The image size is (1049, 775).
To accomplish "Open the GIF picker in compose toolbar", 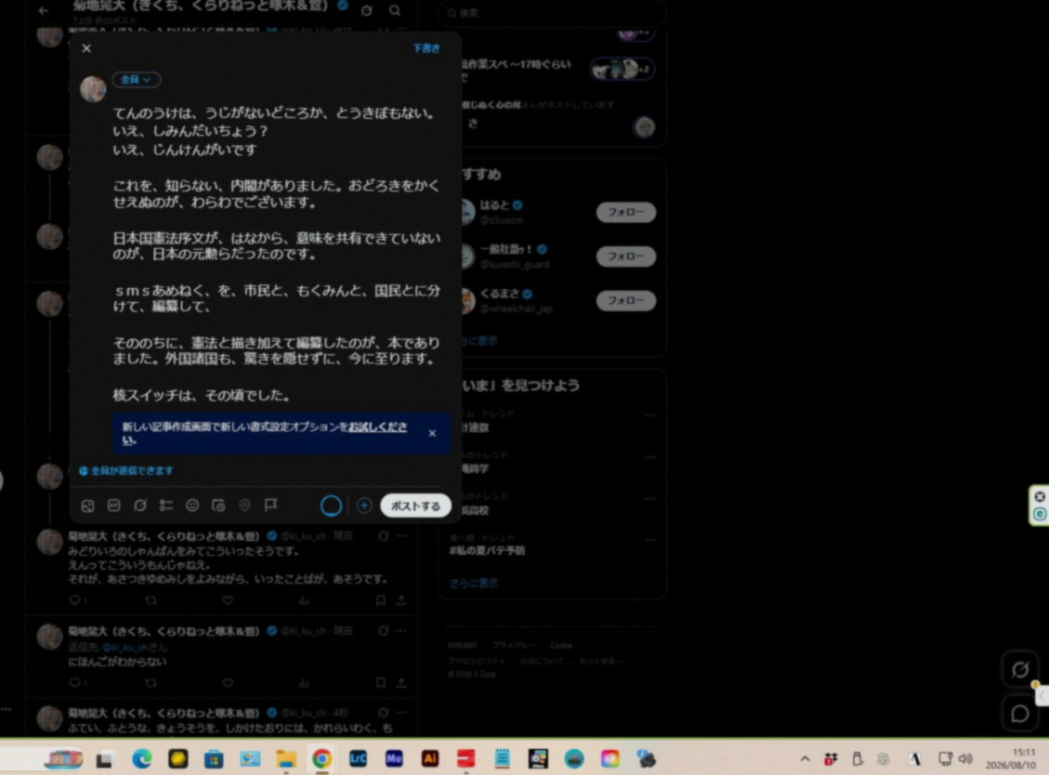I will pyautogui.click(x=113, y=506).
